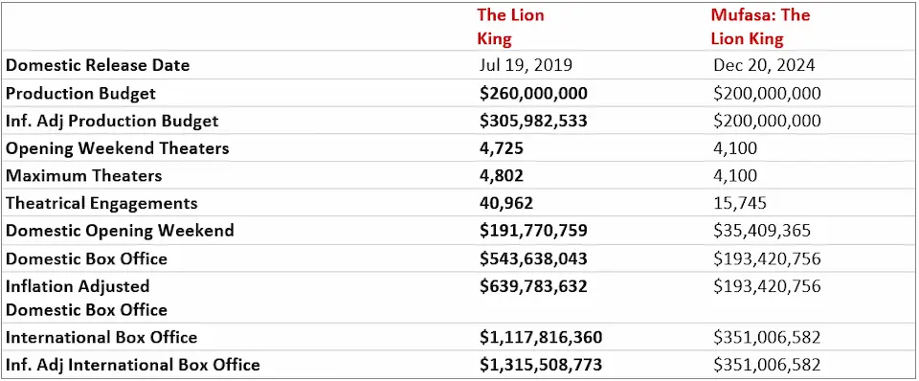Click the $305,982,533 adjusted budget value
The height and width of the screenshot is (381, 919).
[533, 121]
